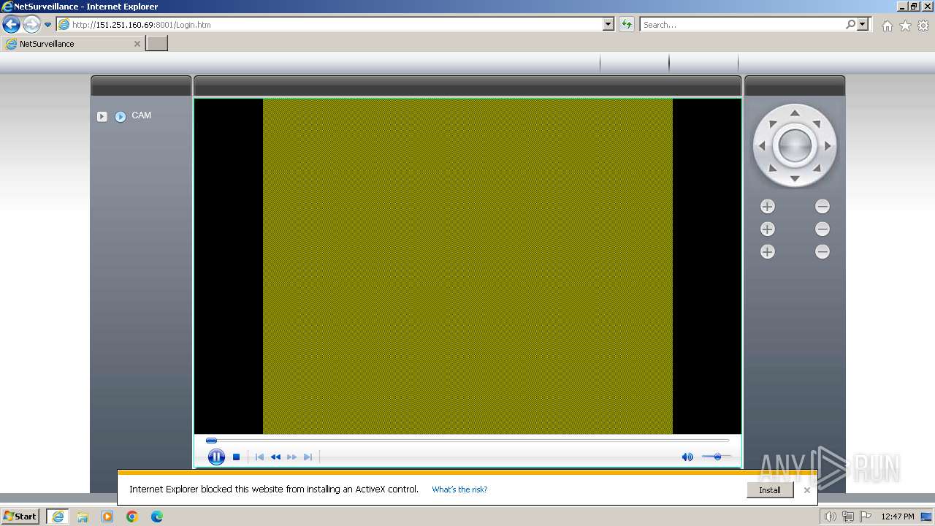Image resolution: width=935 pixels, height=526 pixels.
Task: Expand the CAM tree node
Action: coord(102,116)
